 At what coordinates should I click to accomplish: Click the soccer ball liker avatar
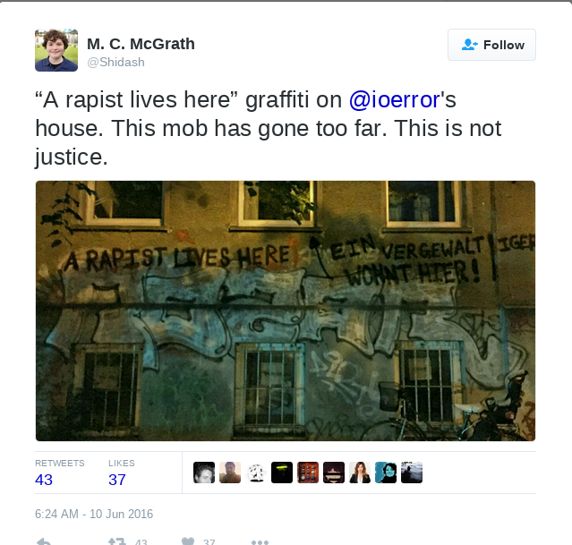tap(256, 473)
